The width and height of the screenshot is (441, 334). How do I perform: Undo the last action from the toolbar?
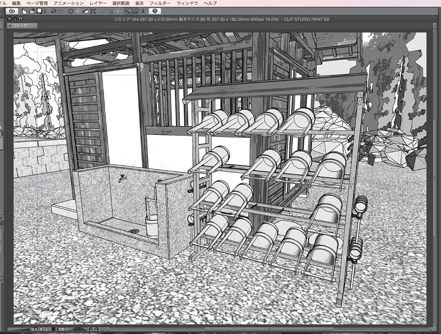[55, 12]
